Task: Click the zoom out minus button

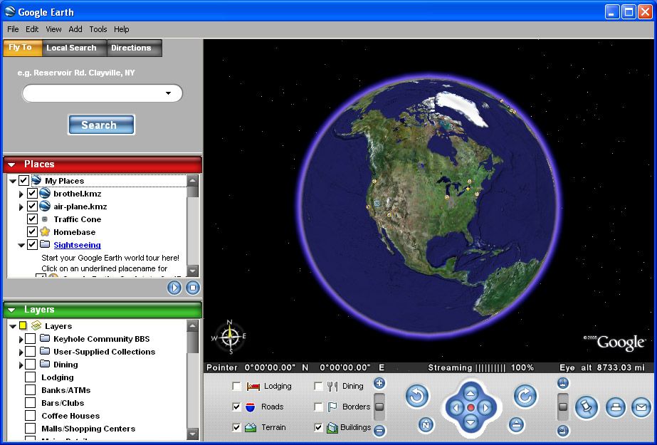Action: pos(379,430)
